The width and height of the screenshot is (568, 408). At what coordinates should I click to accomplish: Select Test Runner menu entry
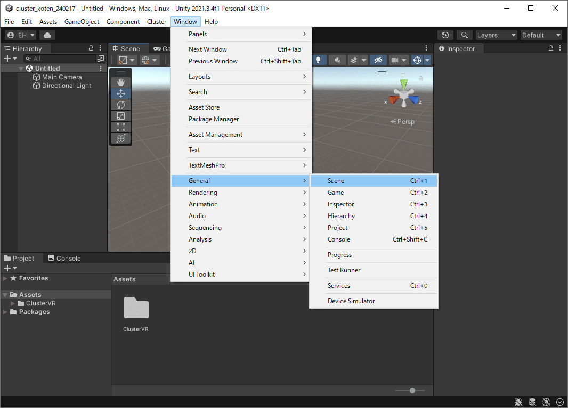[x=374, y=270]
